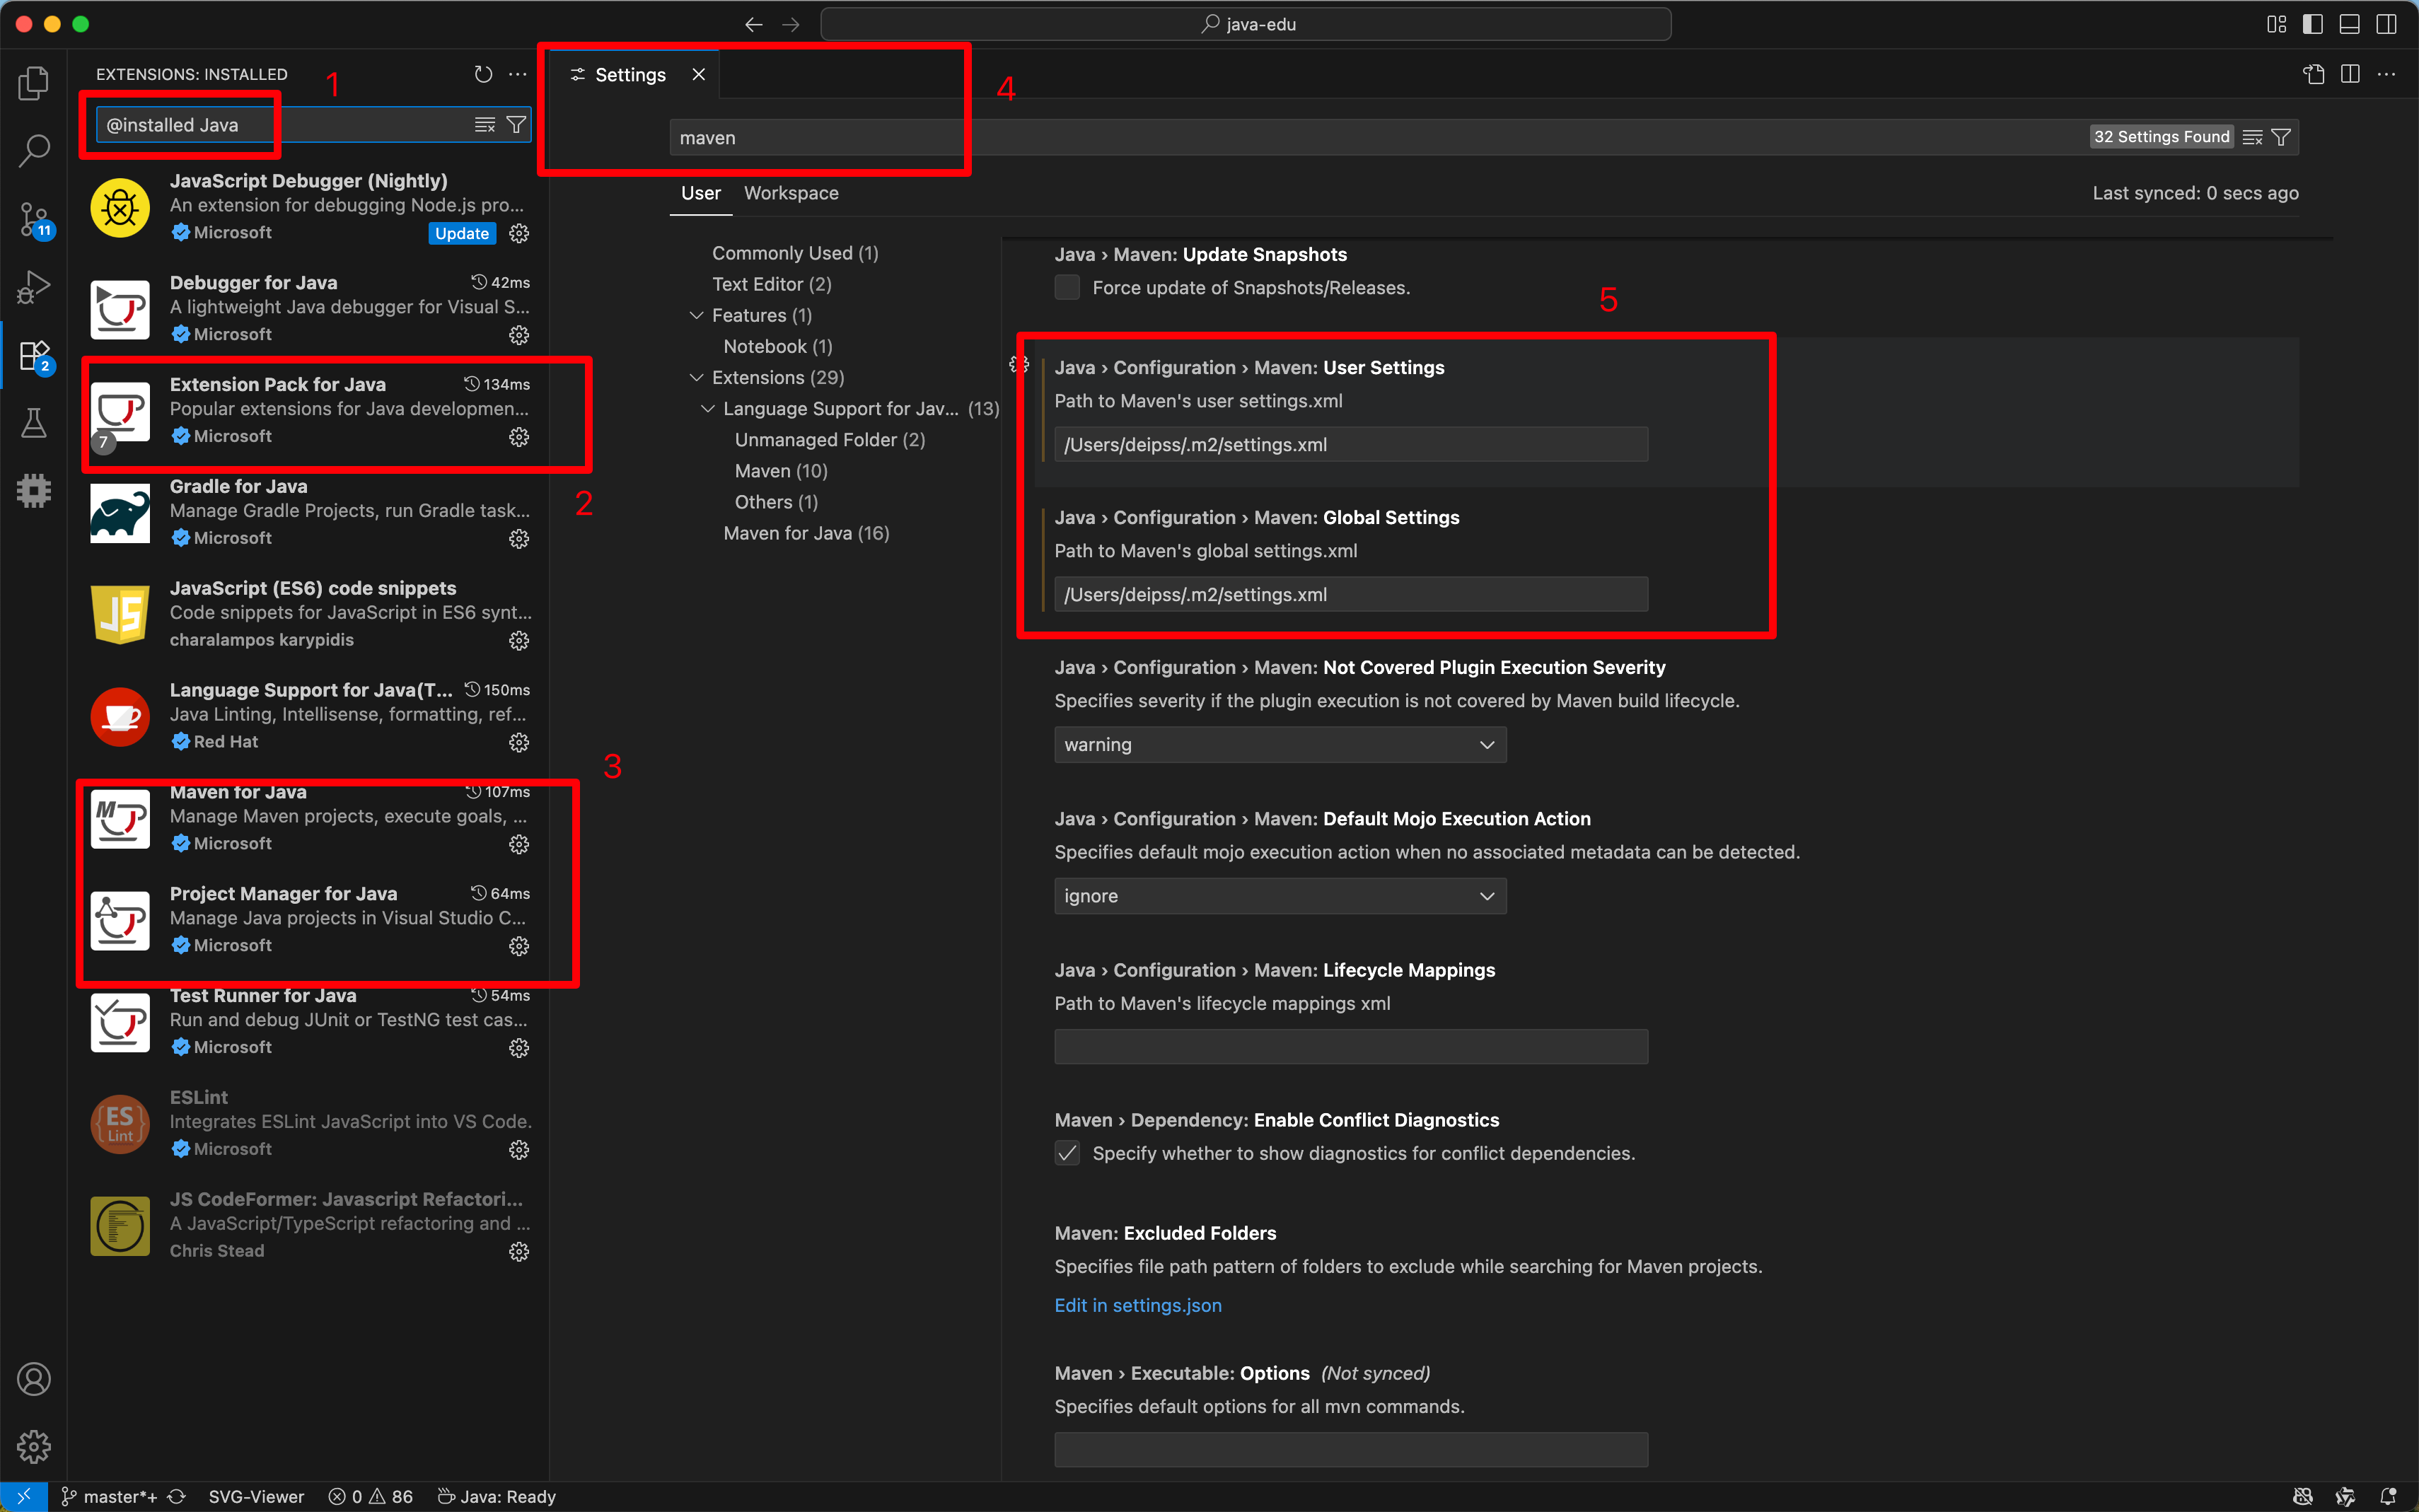The width and height of the screenshot is (2419, 1512).
Task: Open errors and warnings count in status bar
Action: coord(371,1496)
